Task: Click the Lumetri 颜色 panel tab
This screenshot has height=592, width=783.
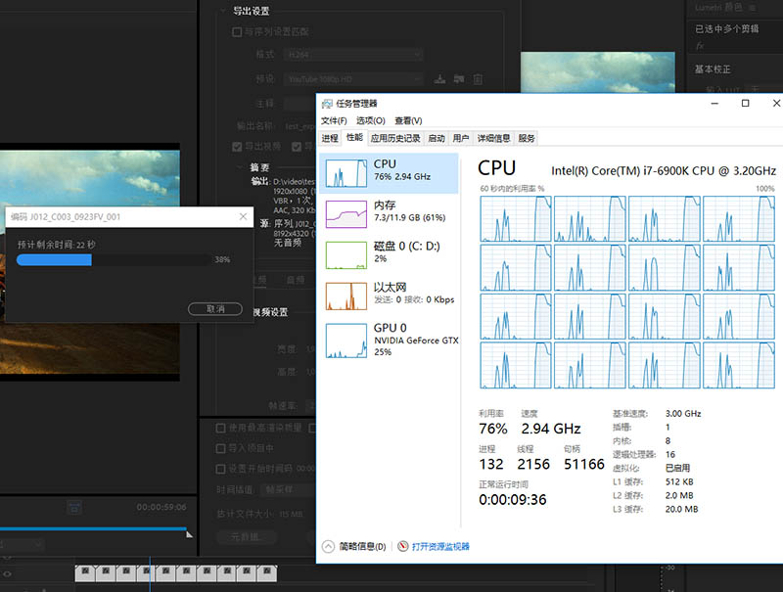Action: [x=718, y=8]
